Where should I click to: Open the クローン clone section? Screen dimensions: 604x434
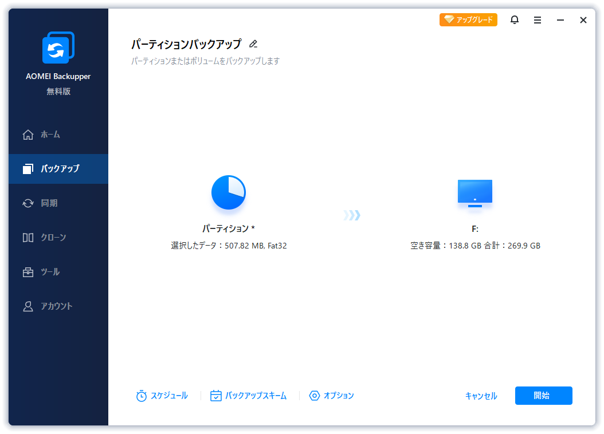pyautogui.click(x=58, y=238)
